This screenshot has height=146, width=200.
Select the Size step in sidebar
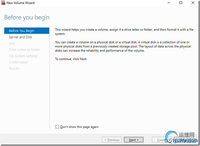click(x=12, y=43)
